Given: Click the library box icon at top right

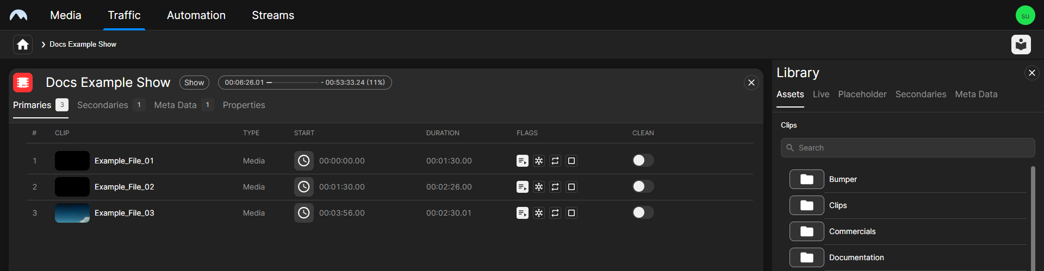Looking at the screenshot, I should click(1021, 45).
